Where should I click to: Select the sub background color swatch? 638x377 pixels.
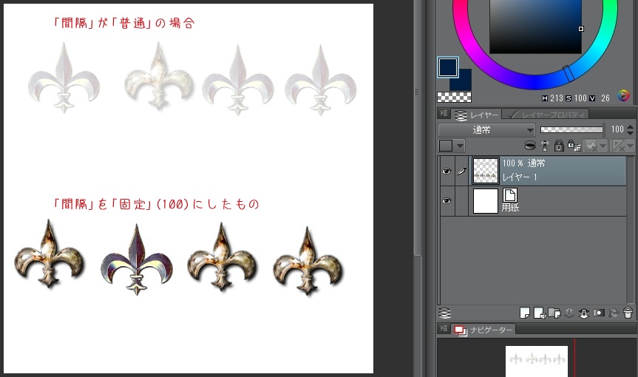click(x=463, y=82)
